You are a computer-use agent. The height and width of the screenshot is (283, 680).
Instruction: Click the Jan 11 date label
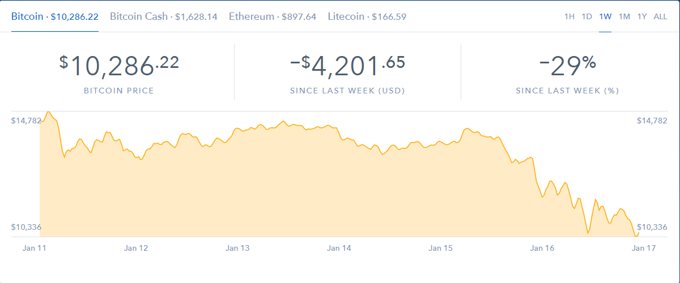click(34, 248)
